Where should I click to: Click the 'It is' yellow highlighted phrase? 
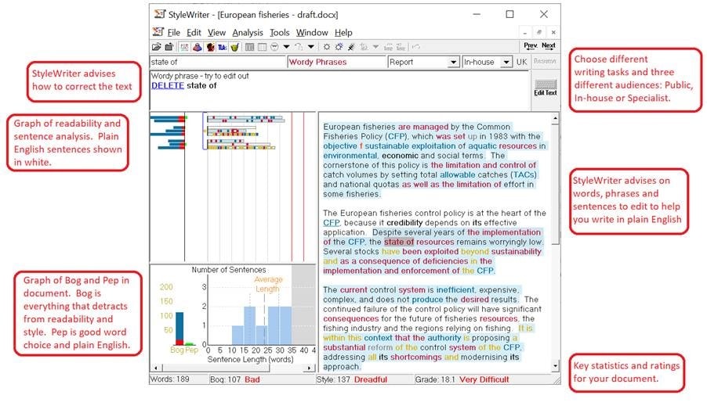525,328
